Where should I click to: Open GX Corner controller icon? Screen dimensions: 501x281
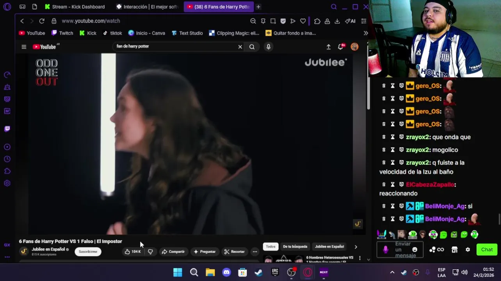coord(22,7)
